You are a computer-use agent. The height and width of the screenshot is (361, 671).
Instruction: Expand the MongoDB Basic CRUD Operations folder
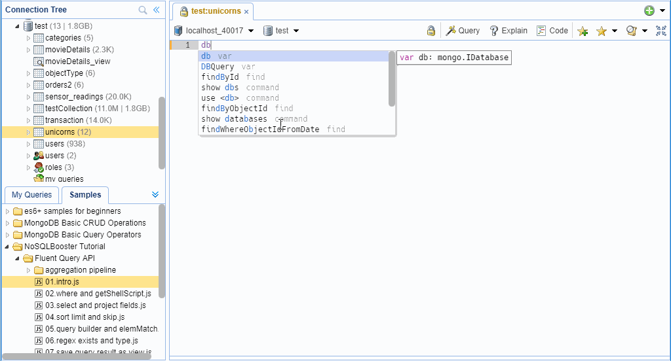[8, 223]
